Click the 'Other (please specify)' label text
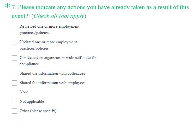The height and width of the screenshot is (133, 195). (38, 111)
